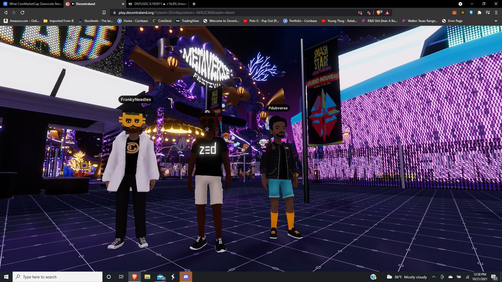Open the TradingView bookmark
Viewport: 502px width, 282px height.
click(x=187, y=20)
